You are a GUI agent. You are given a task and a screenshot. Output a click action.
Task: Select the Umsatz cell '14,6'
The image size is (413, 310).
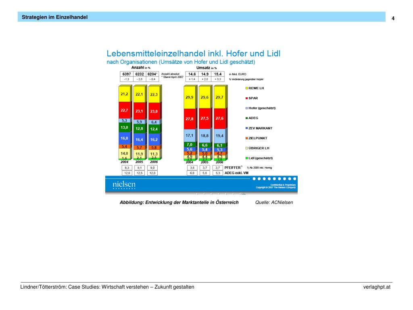[192, 74]
